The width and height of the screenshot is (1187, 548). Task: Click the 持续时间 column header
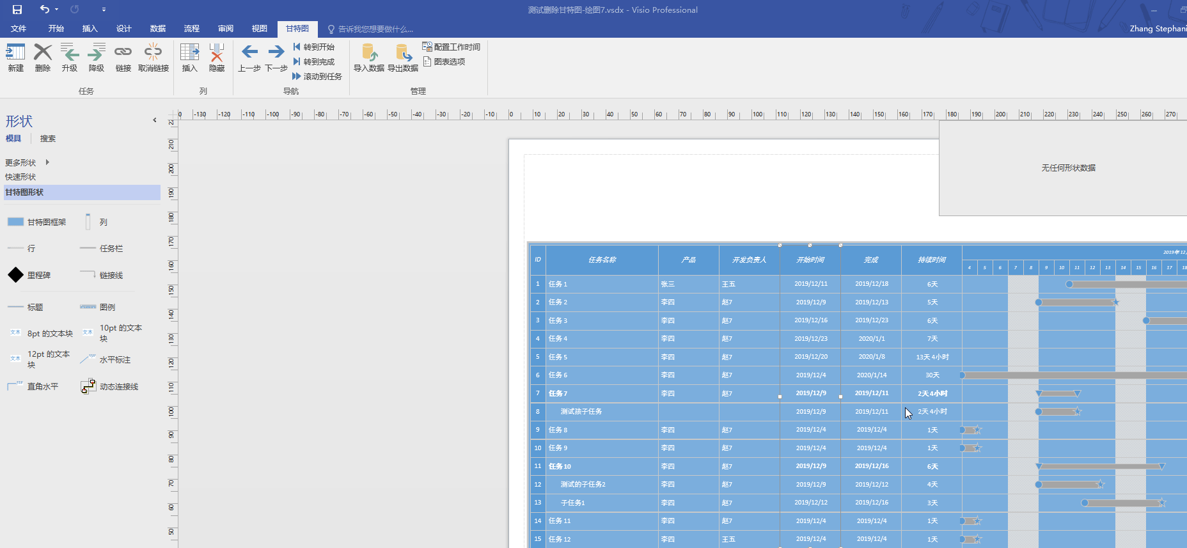point(931,260)
